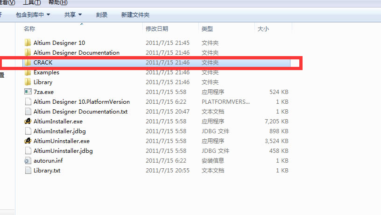
Task: Click the CRACK folder icon
Action: 28,63
